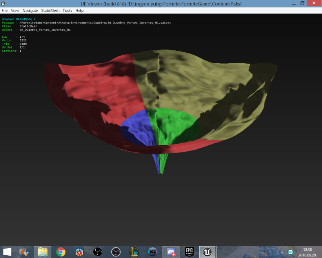322x258 pixels.
Task: Click the highlighted UE Viewer taskbar icon
Action: click(207, 252)
